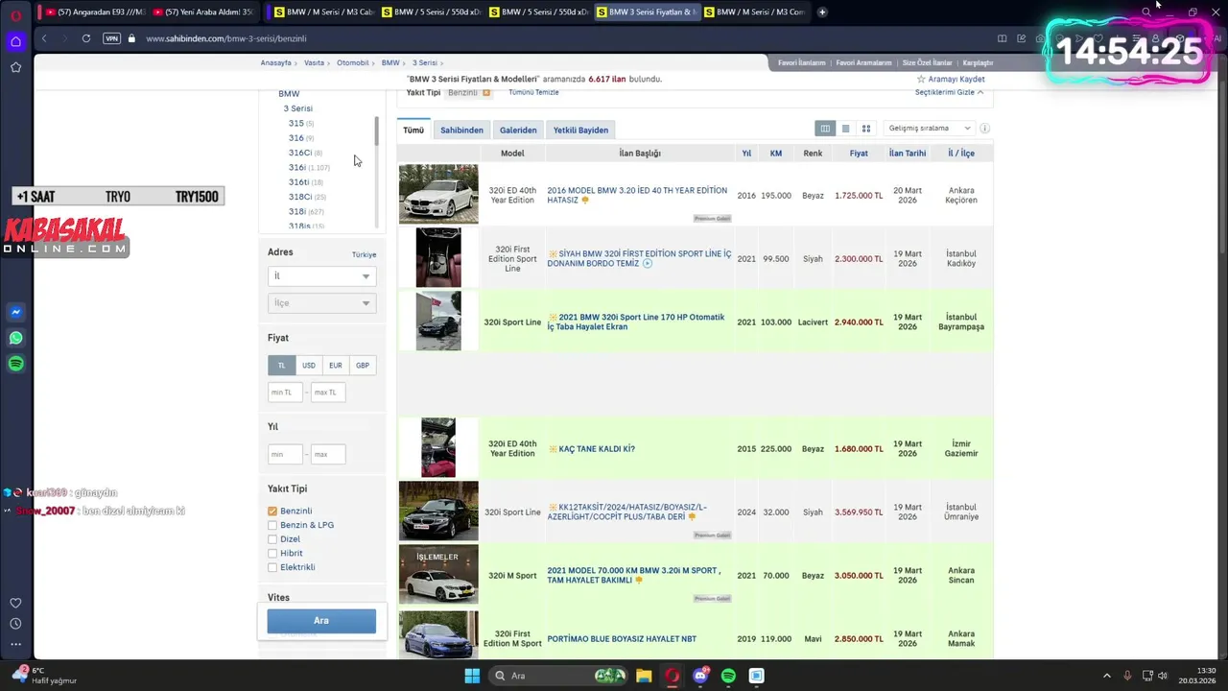Open Favori İlanlarım link

801,62
